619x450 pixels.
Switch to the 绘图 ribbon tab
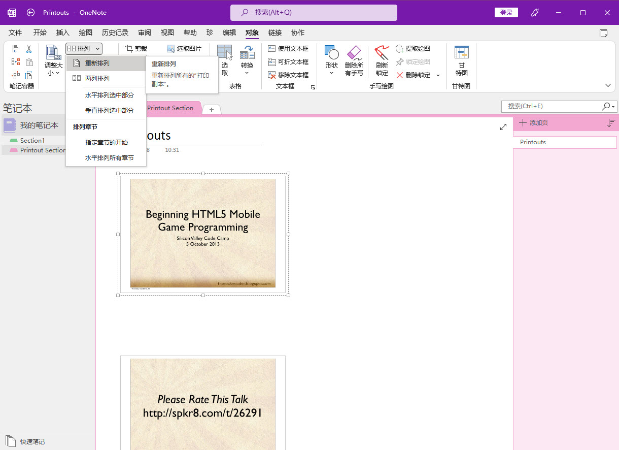86,33
